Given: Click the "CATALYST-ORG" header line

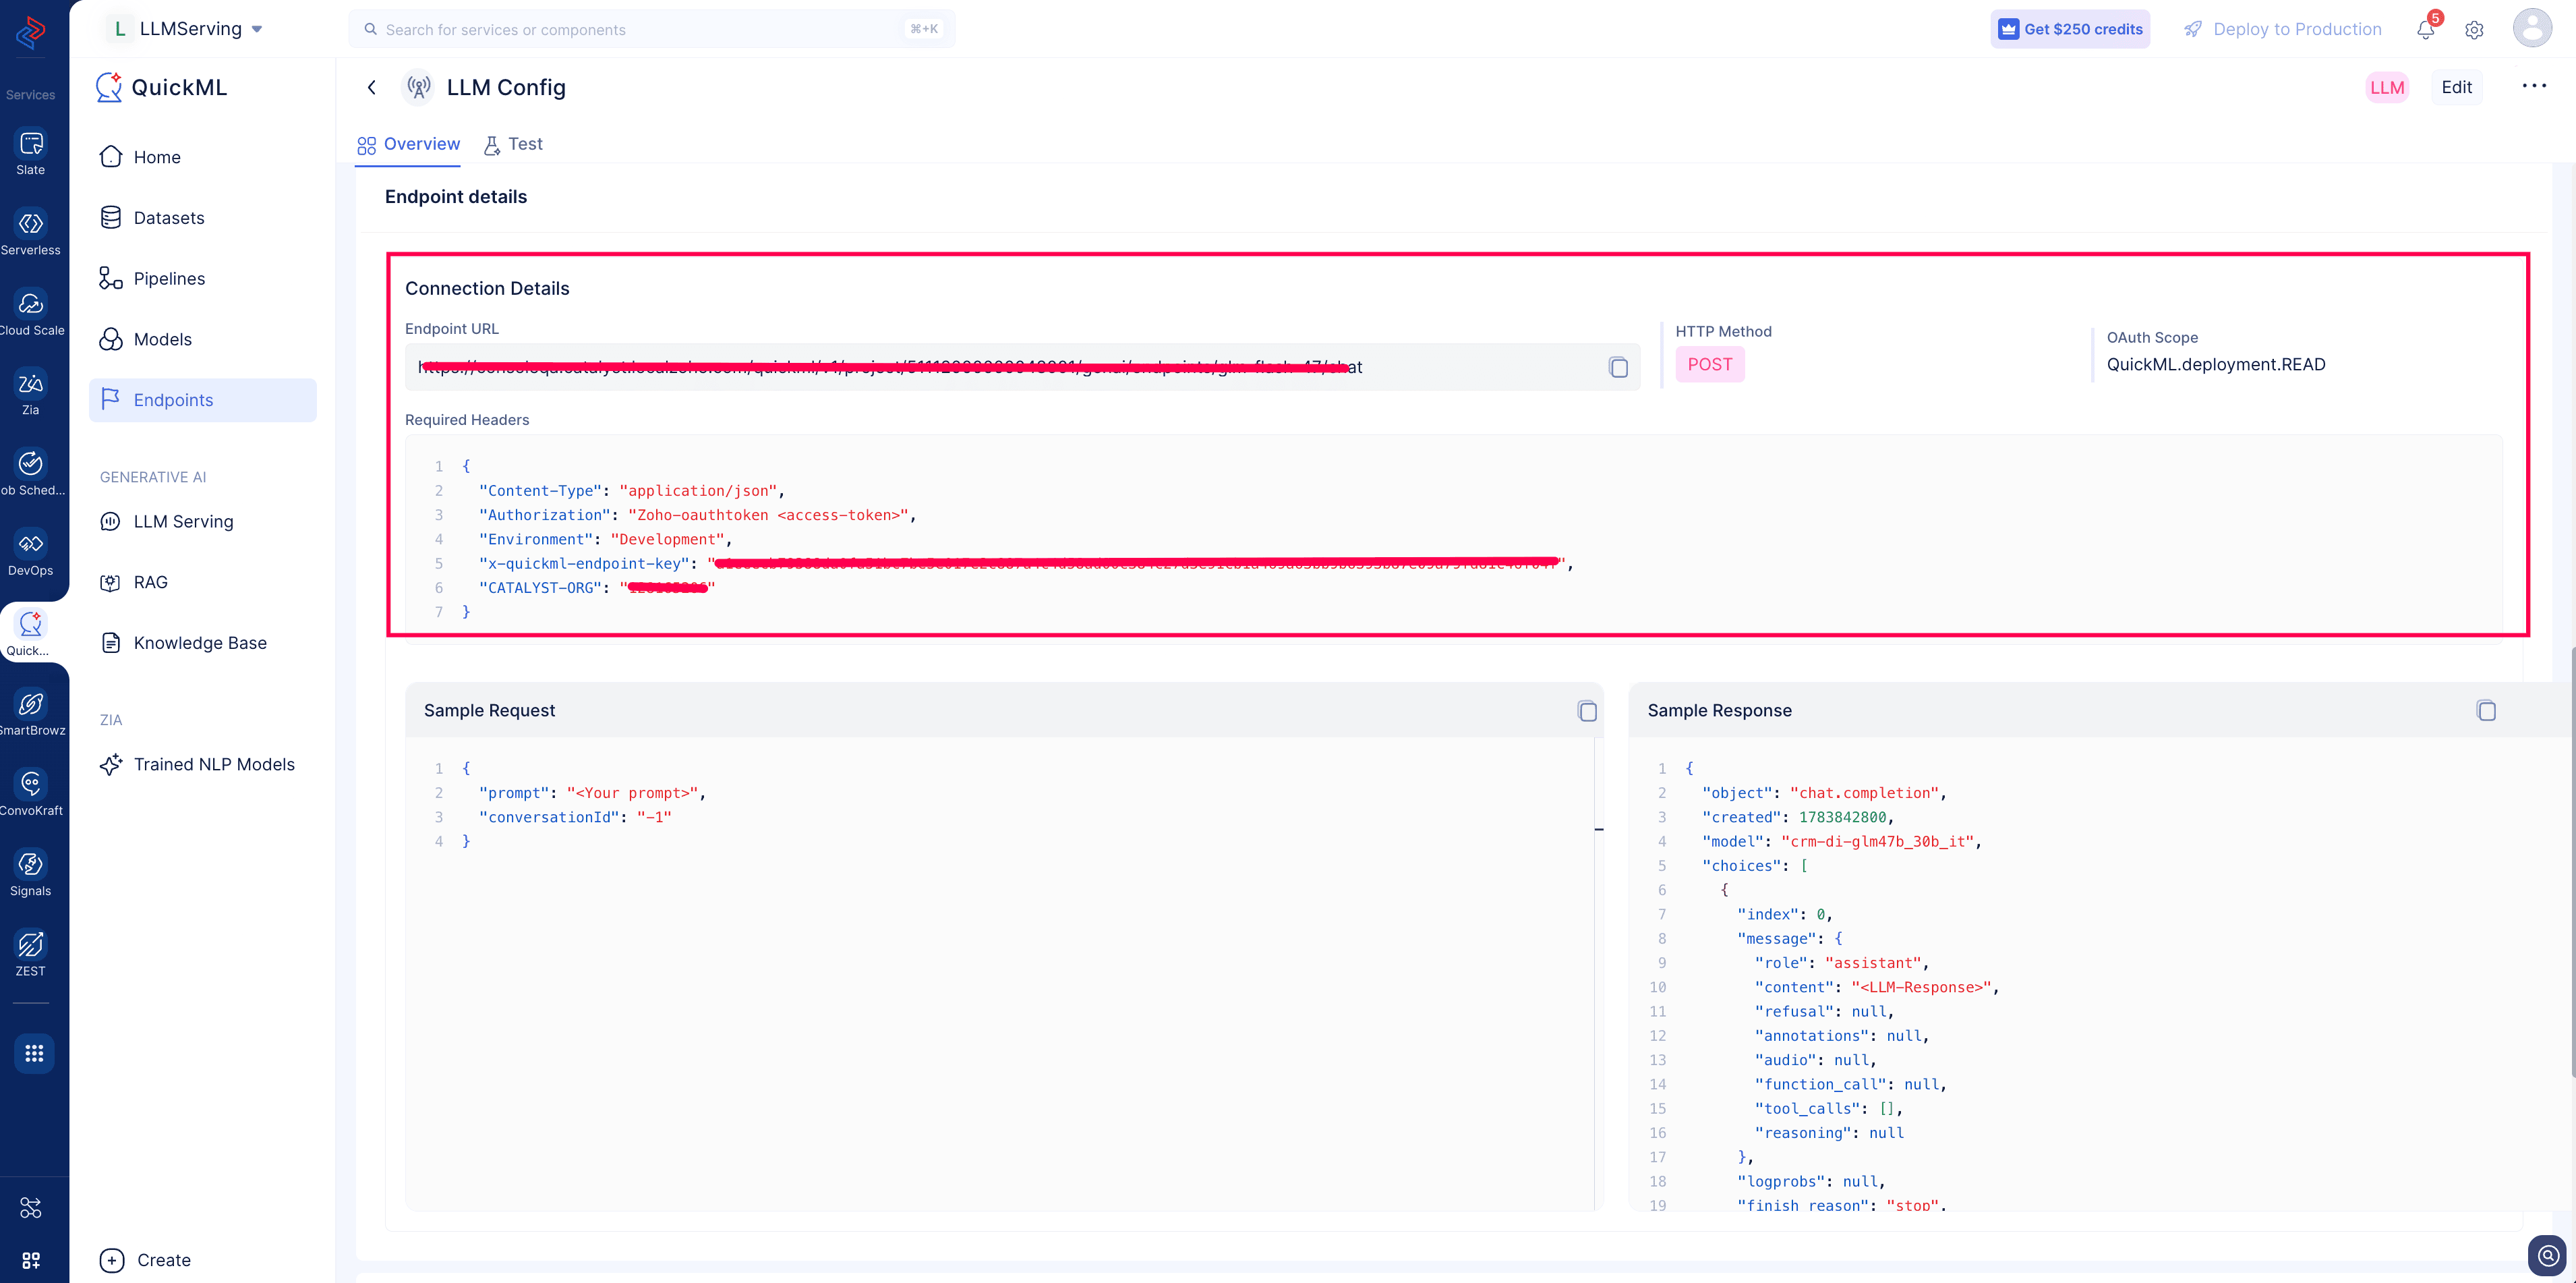Looking at the screenshot, I should point(597,588).
